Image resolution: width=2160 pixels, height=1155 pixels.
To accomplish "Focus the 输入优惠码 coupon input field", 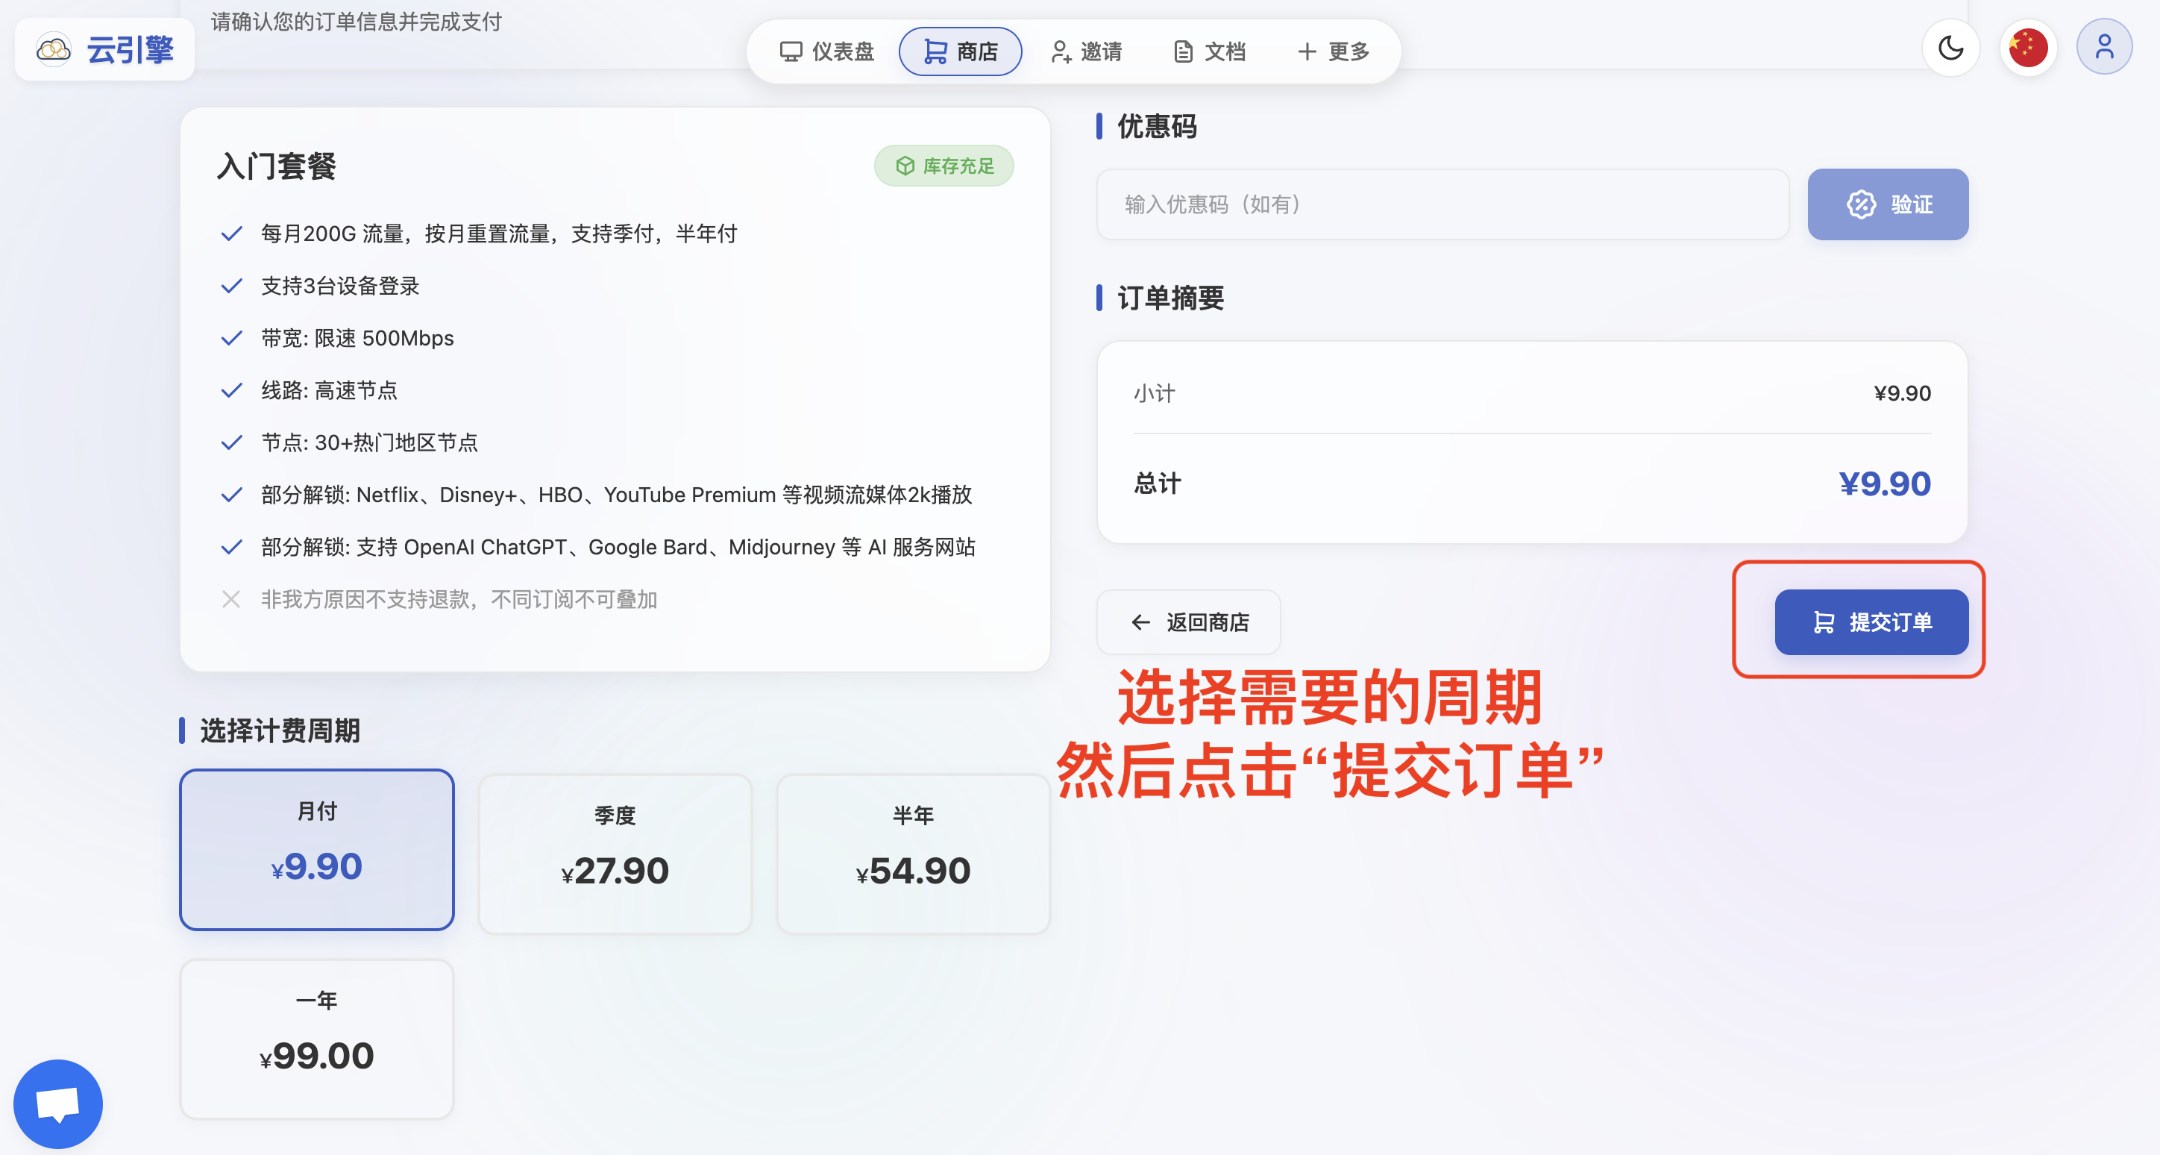I will click(1442, 204).
